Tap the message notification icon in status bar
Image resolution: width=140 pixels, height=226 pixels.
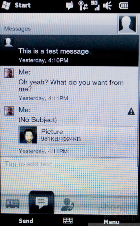69,5
